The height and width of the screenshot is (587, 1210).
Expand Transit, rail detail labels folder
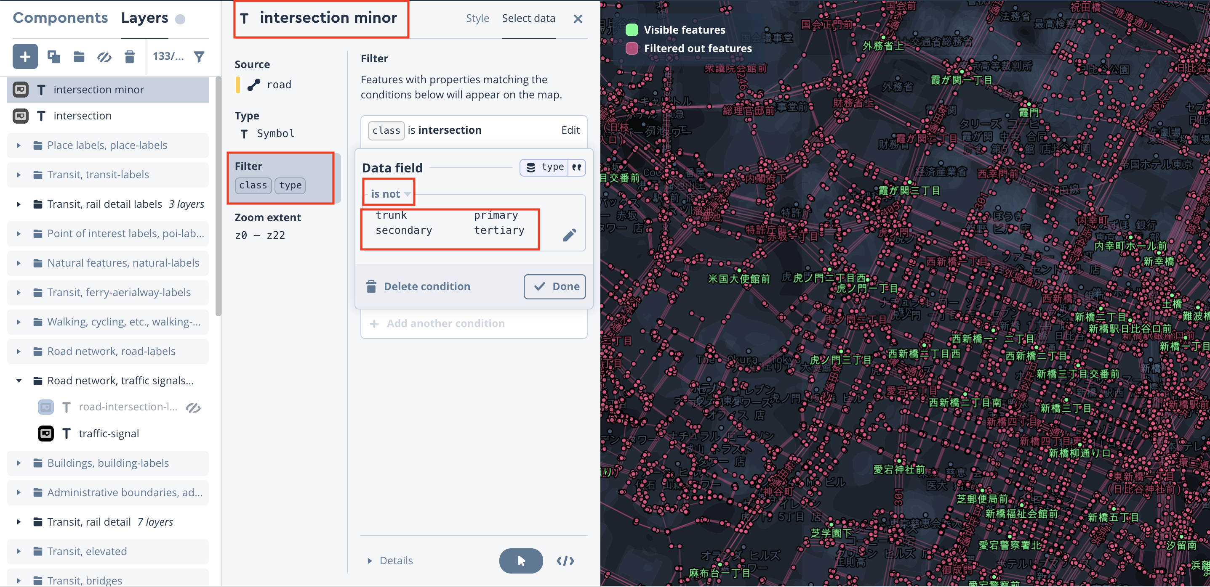[x=19, y=205]
